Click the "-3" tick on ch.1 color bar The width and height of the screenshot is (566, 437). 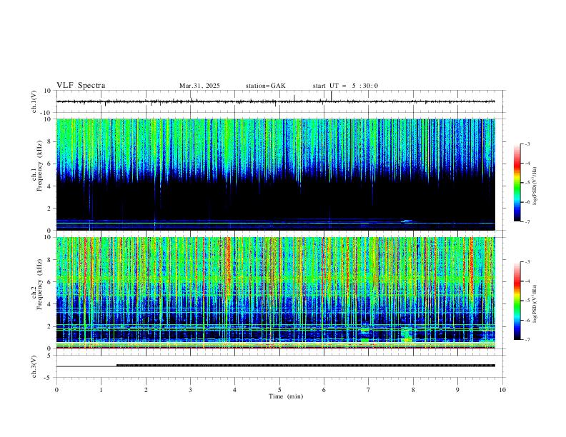point(527,144)
